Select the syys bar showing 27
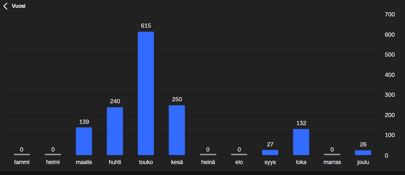405x175 pixels. point(270,152)
